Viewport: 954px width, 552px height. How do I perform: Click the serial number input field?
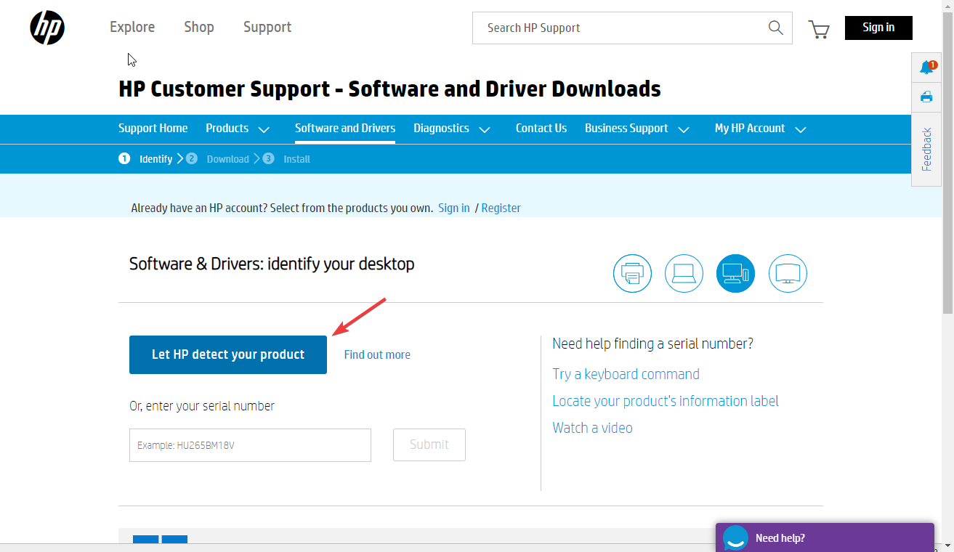(x=250, y=445)
